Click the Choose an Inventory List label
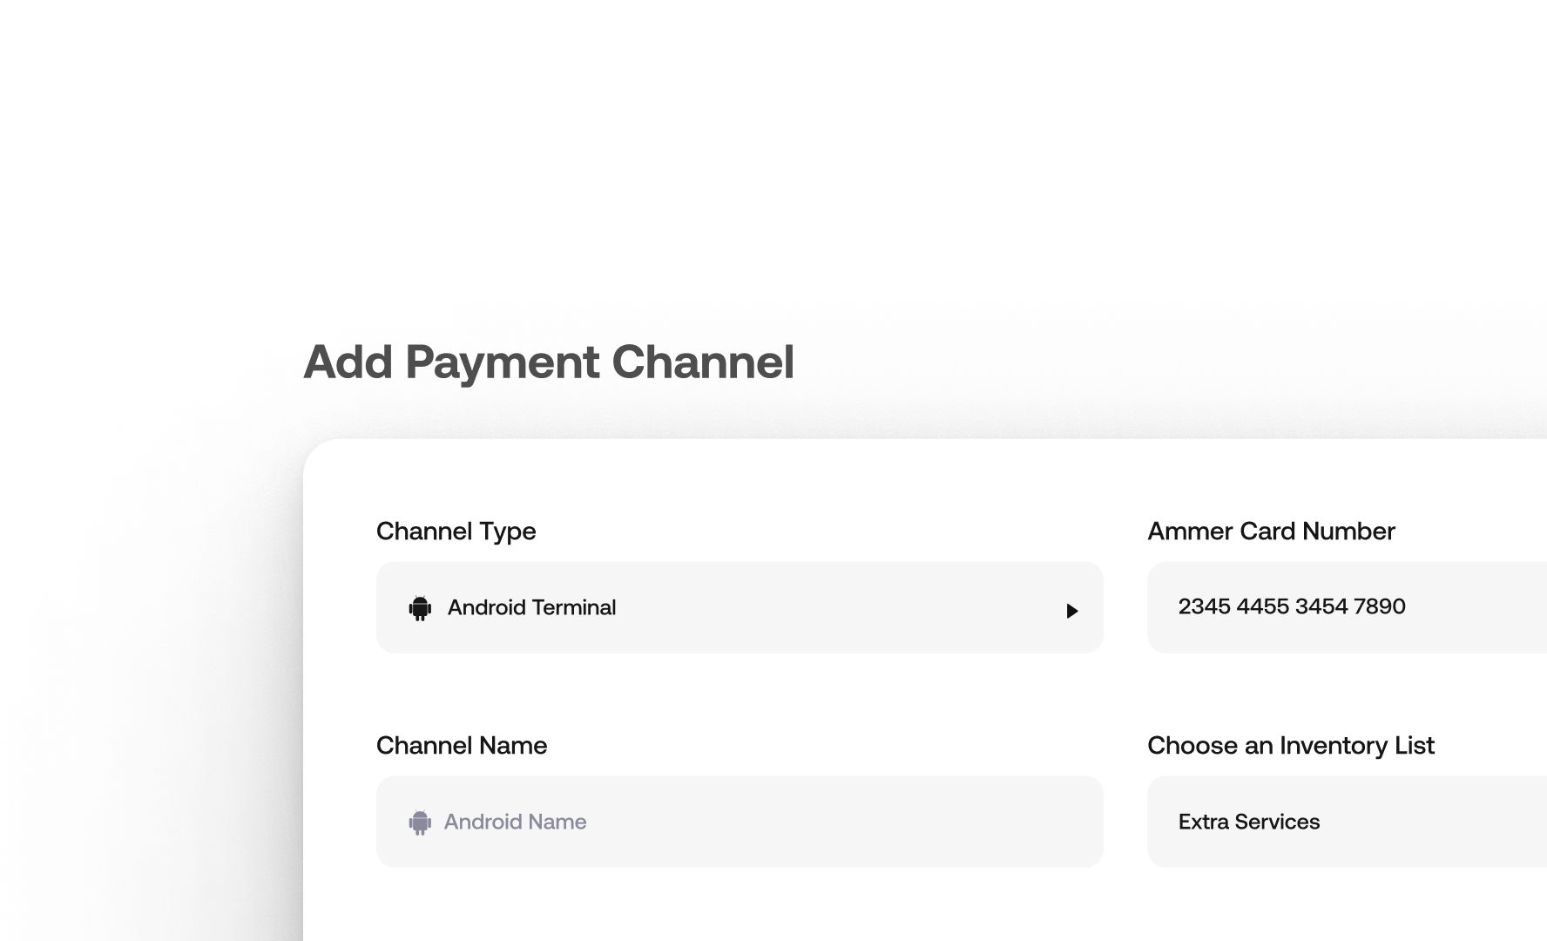The height and width of the screenshot is (941, 1547). pos(1290,746)
